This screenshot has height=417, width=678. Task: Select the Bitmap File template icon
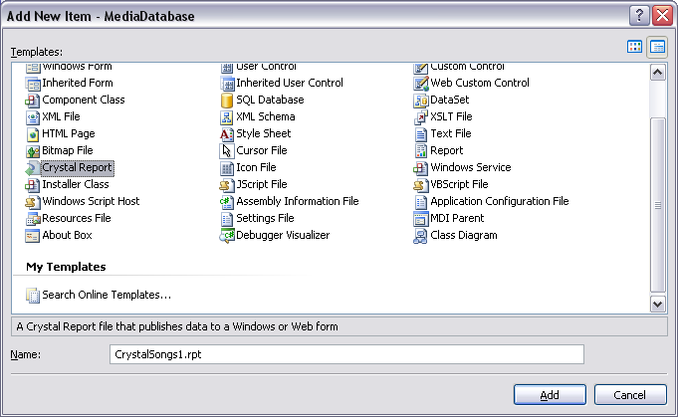tap(33, 151)
